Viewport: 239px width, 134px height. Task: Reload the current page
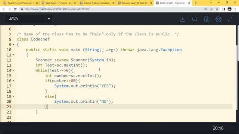tap(15, 9)
